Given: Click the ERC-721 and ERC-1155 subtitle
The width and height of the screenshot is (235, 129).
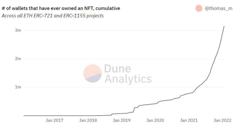Looking at the screenshot, I should pos(53,16).
